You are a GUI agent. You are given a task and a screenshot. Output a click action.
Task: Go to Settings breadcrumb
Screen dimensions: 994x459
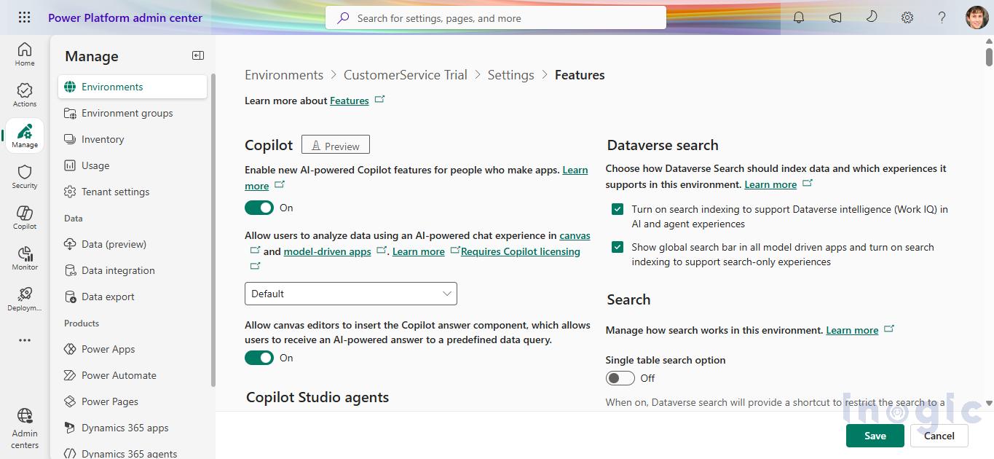pyautogui.click(x=510, y=75)
